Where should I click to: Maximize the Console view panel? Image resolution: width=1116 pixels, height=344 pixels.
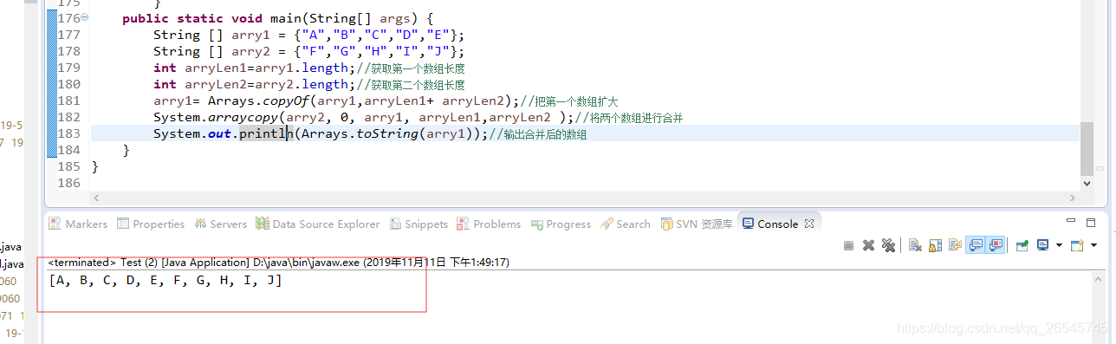point(1091,223)
